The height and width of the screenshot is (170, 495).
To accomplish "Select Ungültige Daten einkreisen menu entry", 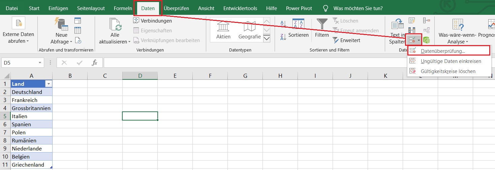I will click(x=451, y=61).
